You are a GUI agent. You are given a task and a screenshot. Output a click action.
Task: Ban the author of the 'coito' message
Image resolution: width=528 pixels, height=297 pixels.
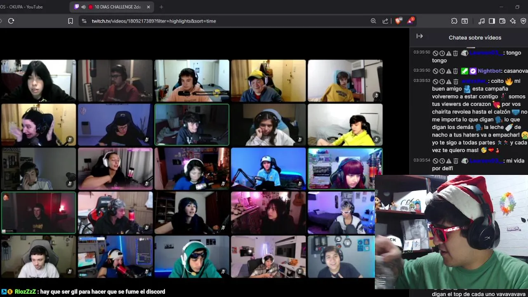(435, 82)
